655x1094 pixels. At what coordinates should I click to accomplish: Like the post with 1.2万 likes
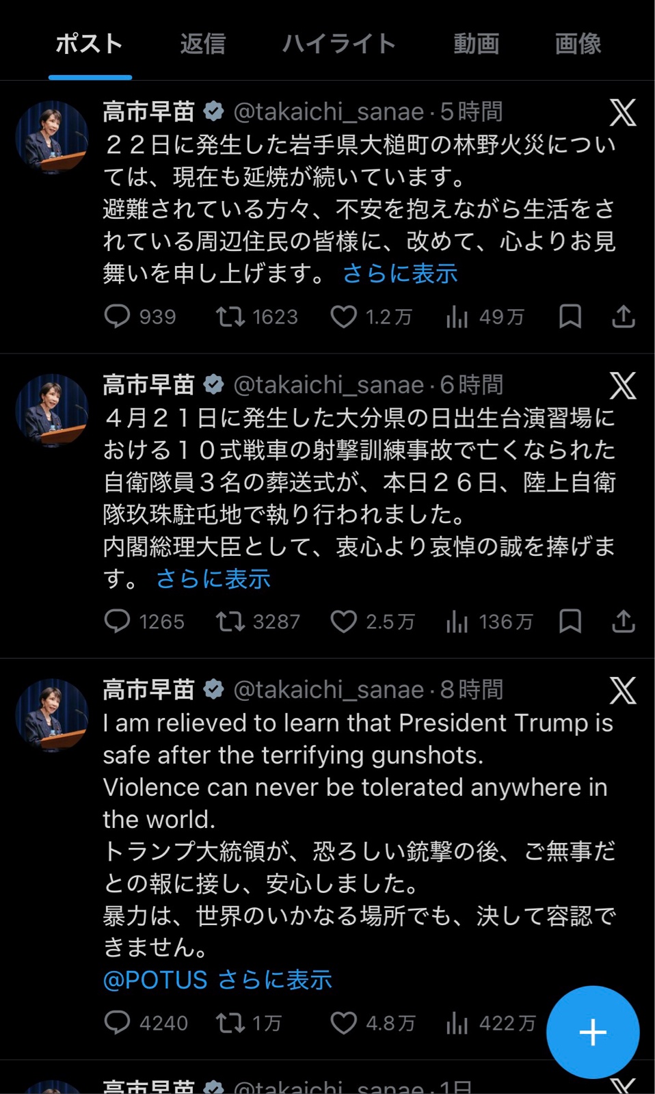pos(344,317)
